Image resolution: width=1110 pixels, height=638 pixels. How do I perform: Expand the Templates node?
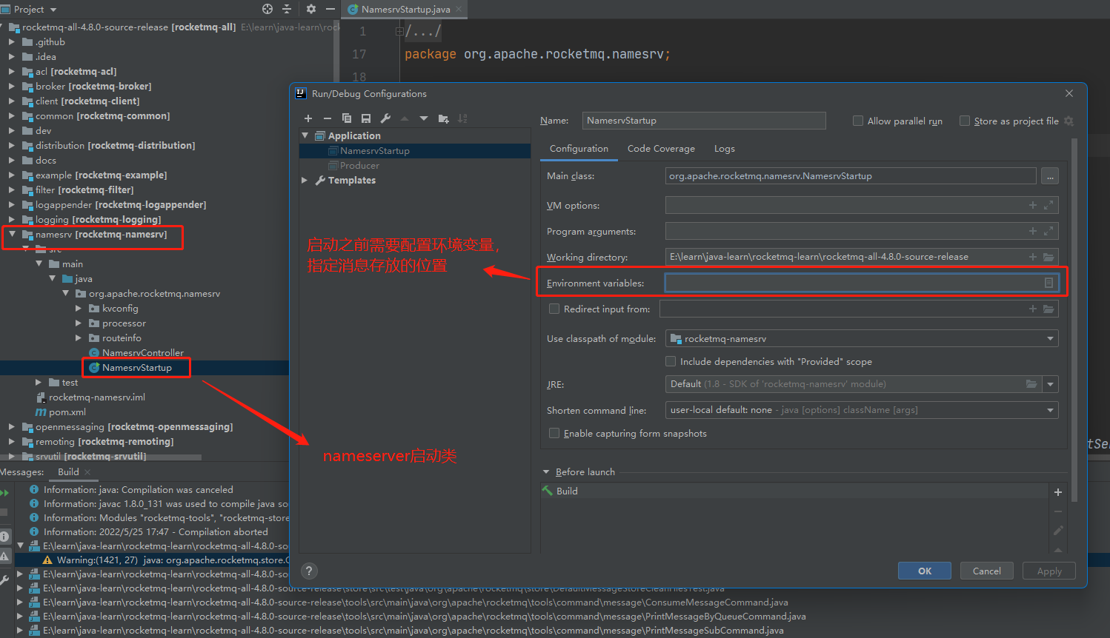coord(305,180)
